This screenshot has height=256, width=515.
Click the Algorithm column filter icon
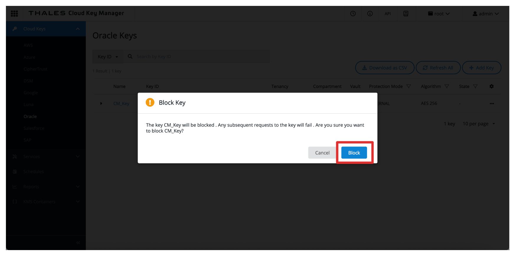tap(447, 86)
